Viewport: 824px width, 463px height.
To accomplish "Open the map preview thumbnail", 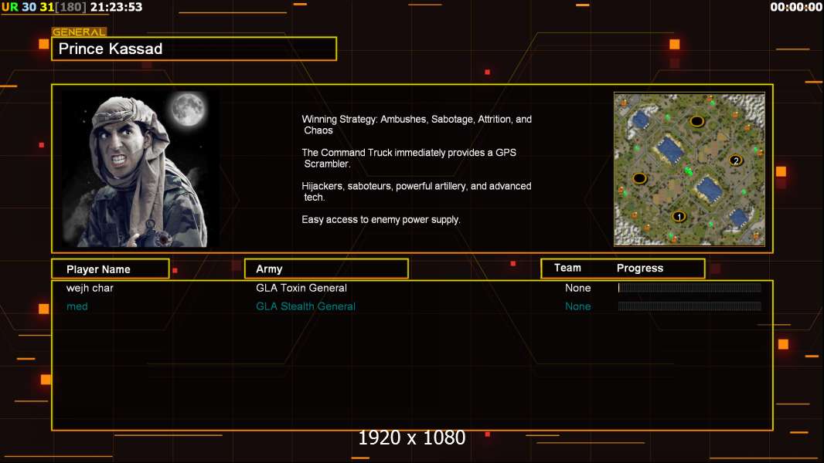I will 689,169.
